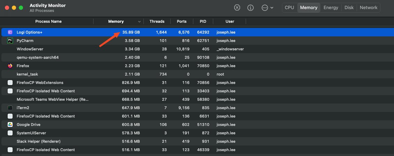Select the SystemUIServer process name
This screenshot has width=394, height=156.
31,133
